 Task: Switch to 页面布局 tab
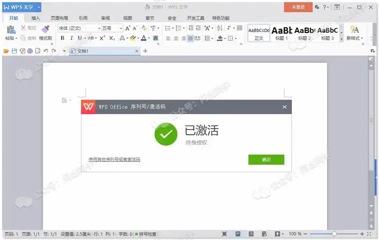coord(59,18)
